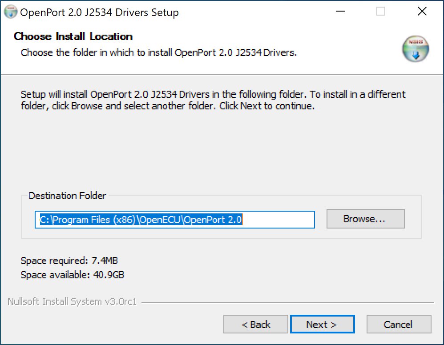This screenshot has width=444, height=345.
Task: Click the installer icon in the title bar
Action: pos(11,12)
